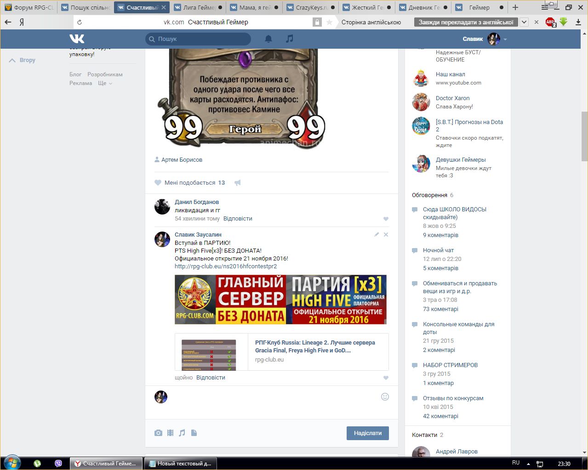Open the Adblock Plus extension icon
Viewport: 588px width, 470px height.
point(550,22)
